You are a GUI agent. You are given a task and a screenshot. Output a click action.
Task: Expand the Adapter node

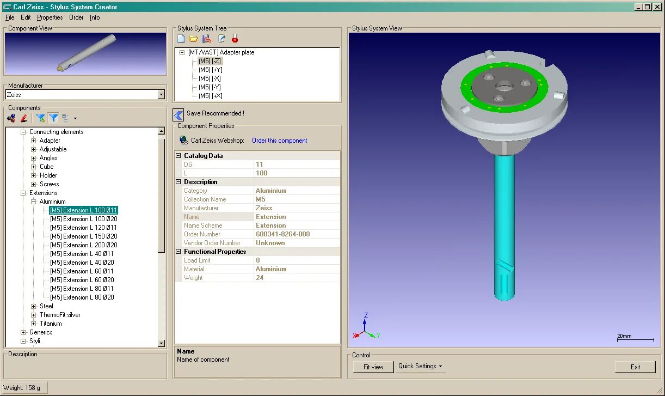[33, 141]
